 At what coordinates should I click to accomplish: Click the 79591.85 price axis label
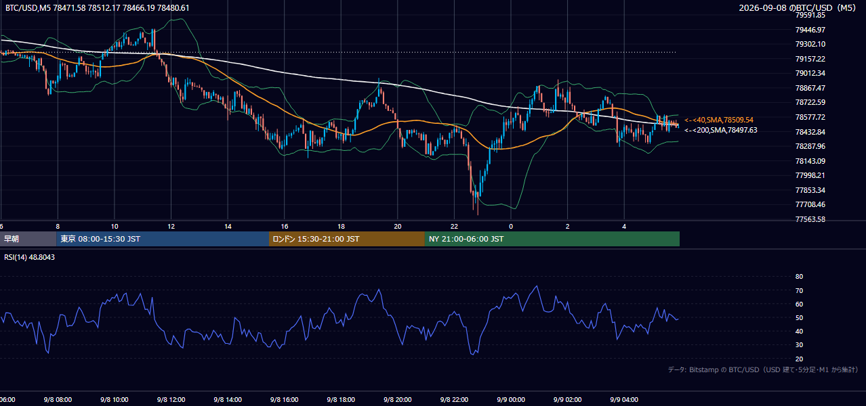(810, 15)
